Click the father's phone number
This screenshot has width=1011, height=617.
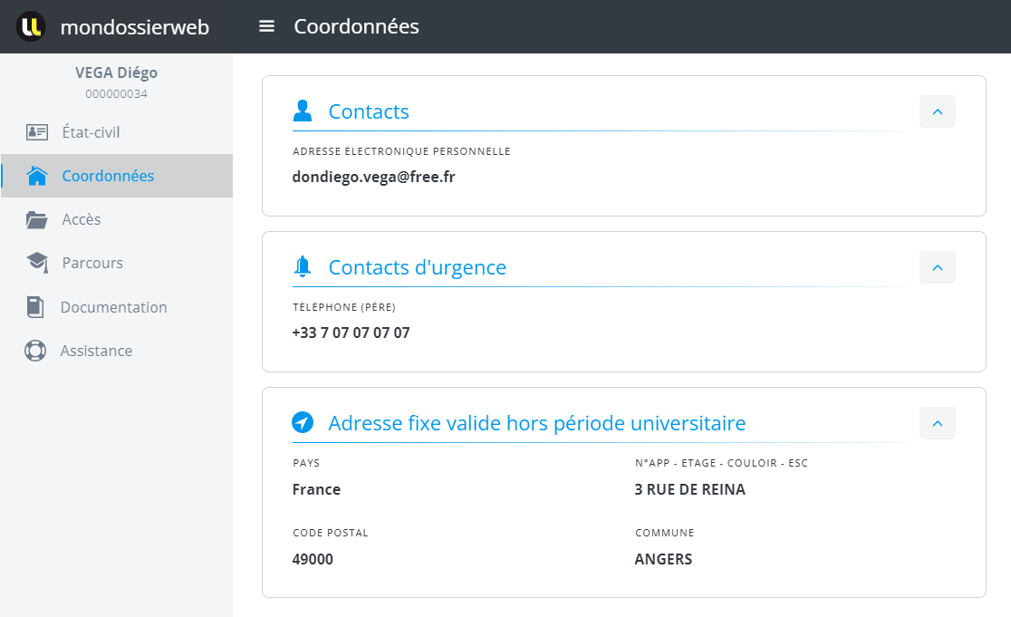click(351, 333)
